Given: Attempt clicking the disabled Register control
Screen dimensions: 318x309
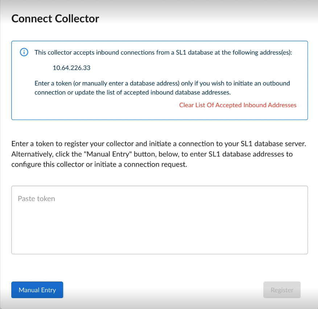Looking at the screenshot, I should click(x=282, y=290).
